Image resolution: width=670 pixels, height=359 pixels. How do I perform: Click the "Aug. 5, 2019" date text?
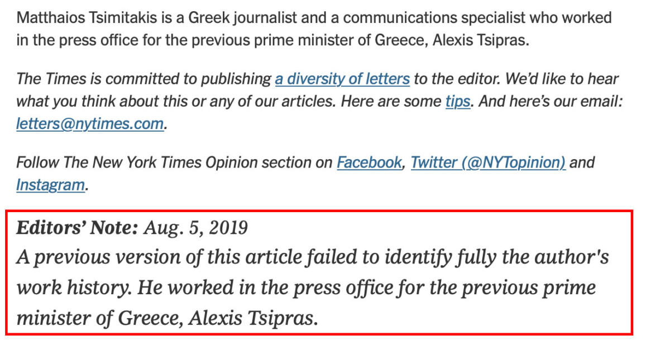(x=196, y=228)
